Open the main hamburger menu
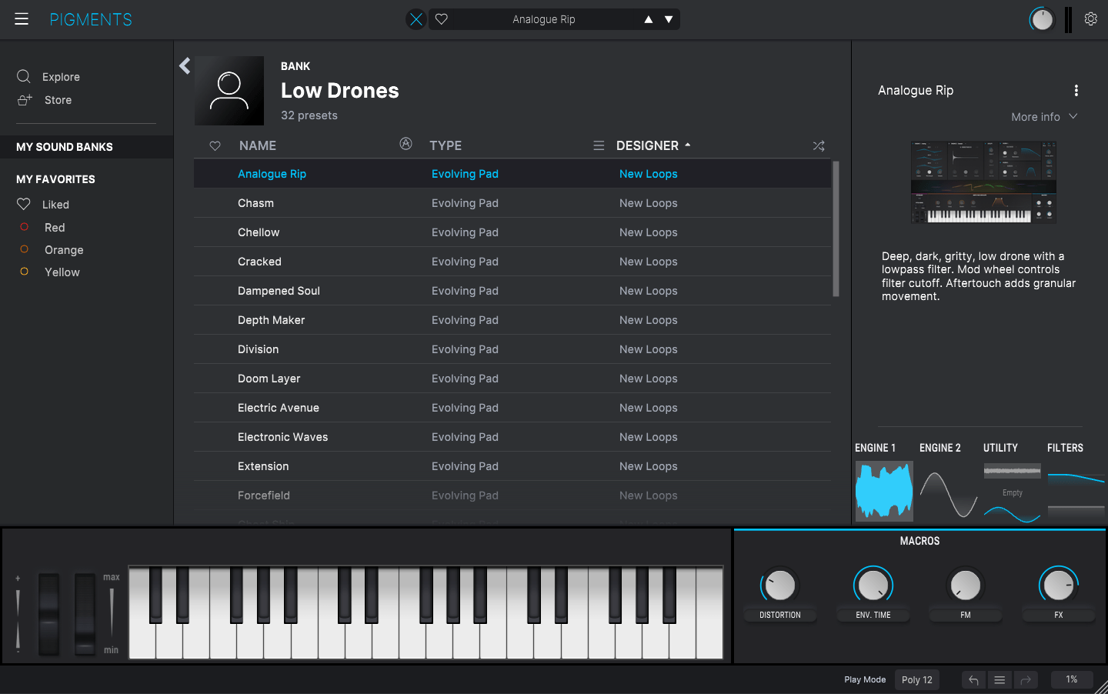 click(x=21, y=18)
